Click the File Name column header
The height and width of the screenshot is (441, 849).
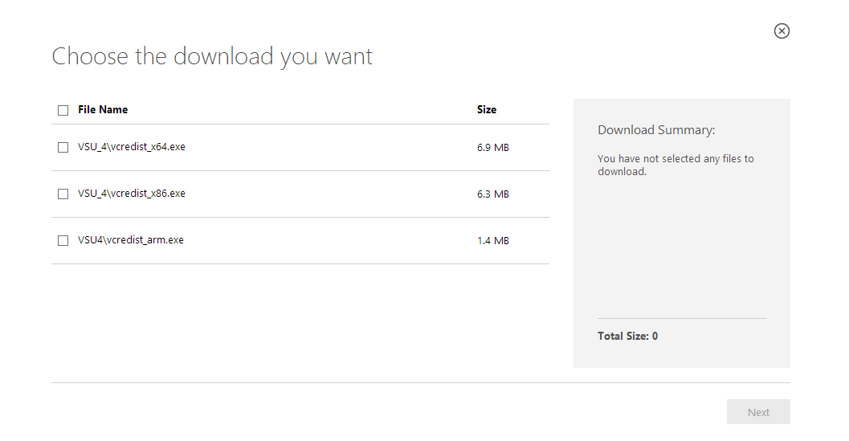point(103,109)
